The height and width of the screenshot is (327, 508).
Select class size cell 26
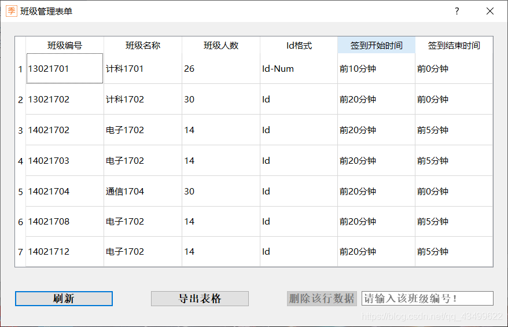221,69
